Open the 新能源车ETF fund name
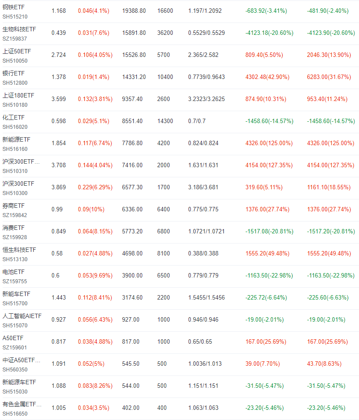The image size is (359, 420). pos(19,382)
